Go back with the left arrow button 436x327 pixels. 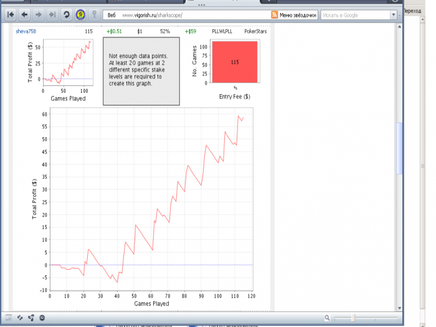pos(24,14)
